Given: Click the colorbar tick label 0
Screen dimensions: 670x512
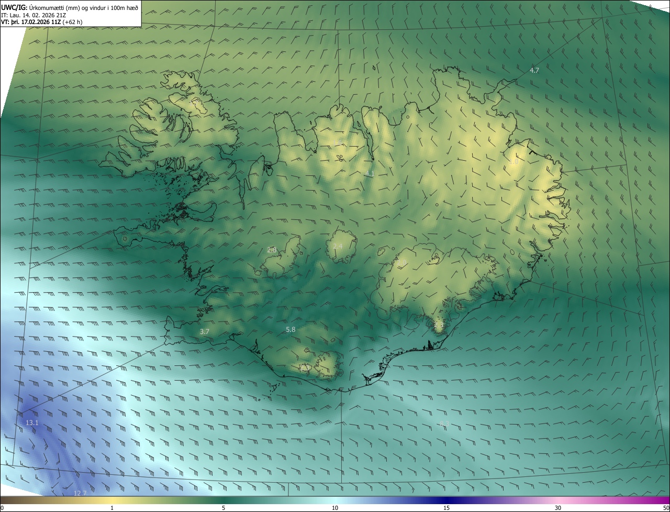Looking at the screenshot, I should pyautogui.click(x=2, y=508).
